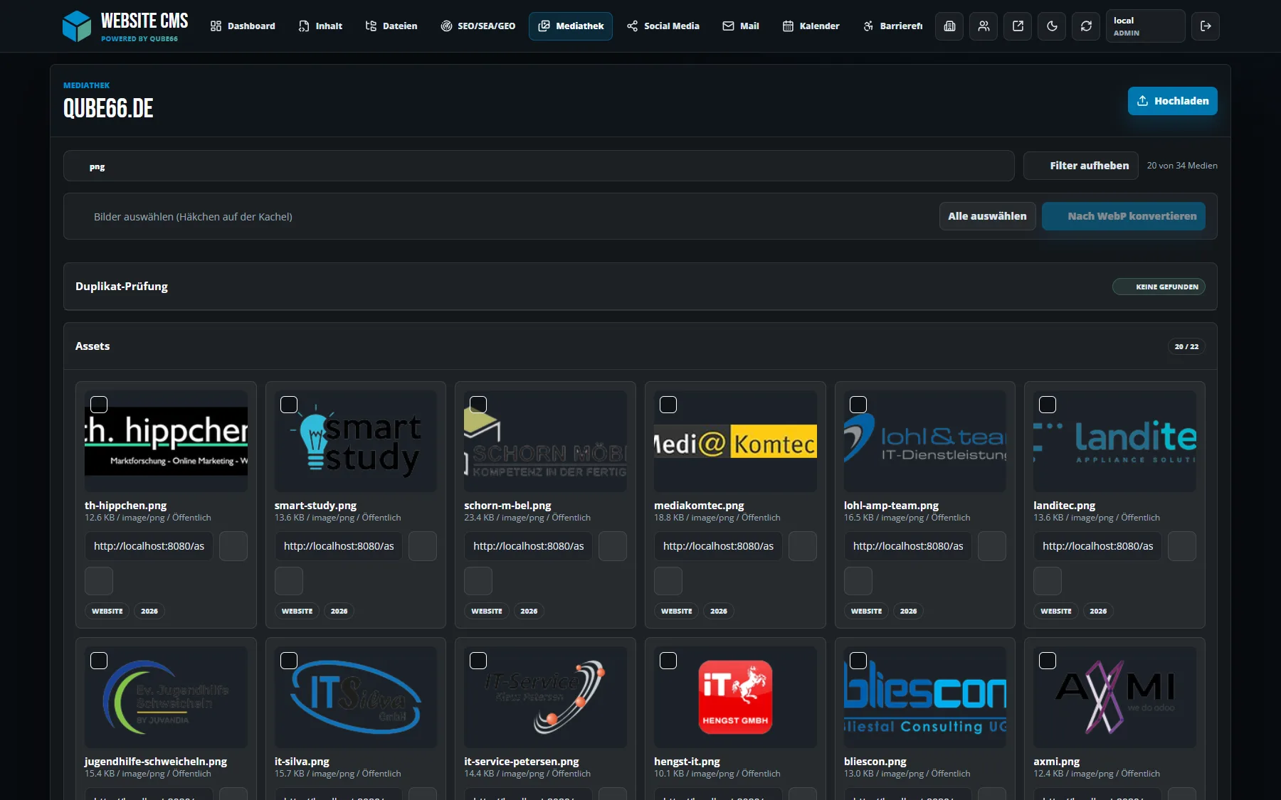Click the square button below lohl-amp-team.png URL

pos(858,581)
